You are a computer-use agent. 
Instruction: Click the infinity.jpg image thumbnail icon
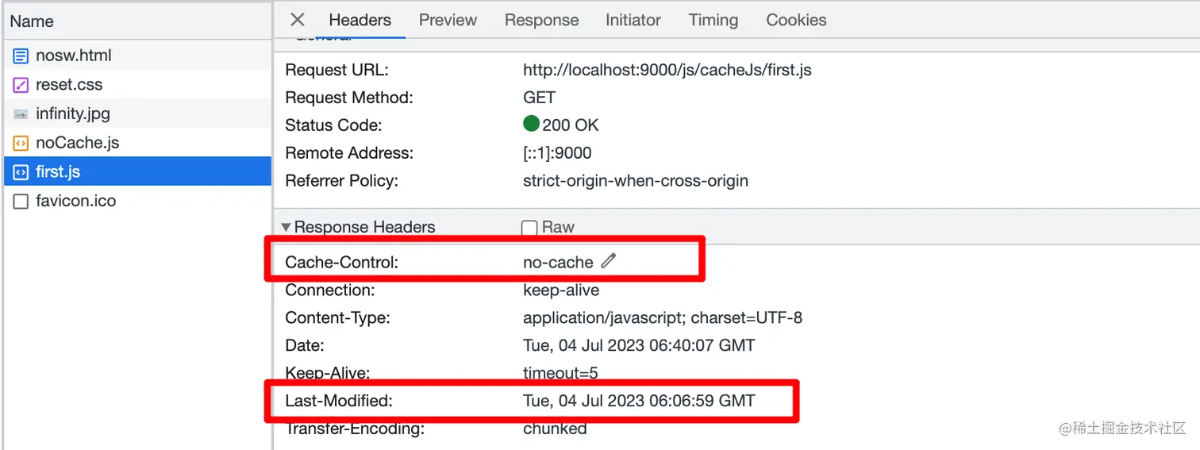point(21,114)
